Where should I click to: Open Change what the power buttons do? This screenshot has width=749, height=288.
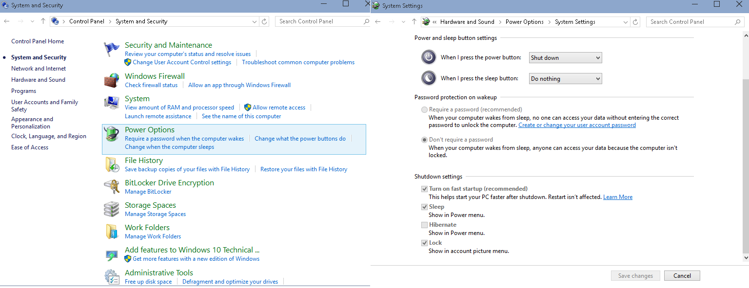pos(300,139)
